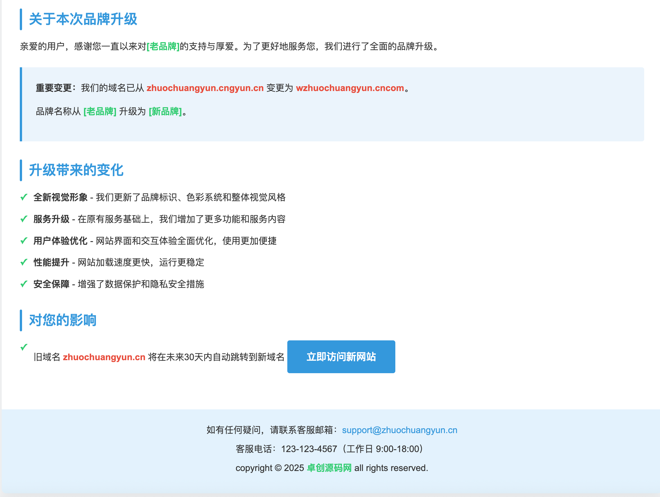Click the 卓创源码网 footer link

point(329,468)
